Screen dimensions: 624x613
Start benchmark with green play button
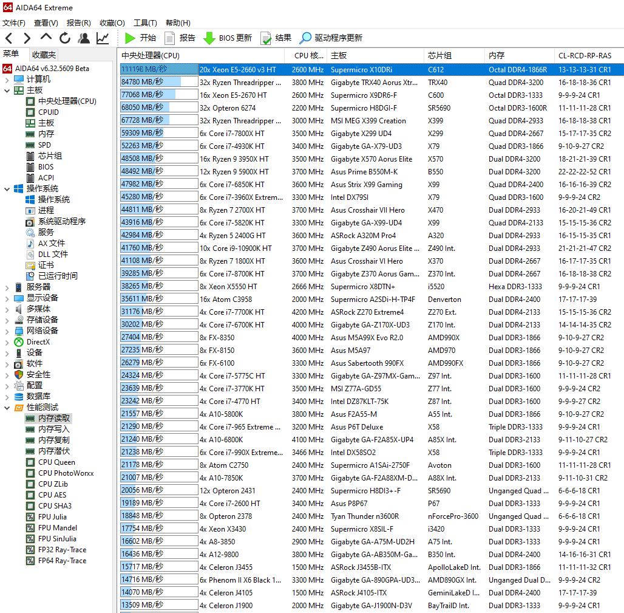(140, 38)
